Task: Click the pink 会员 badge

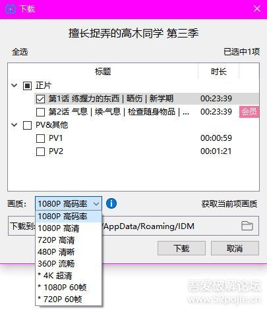Action: (x=249, y=112)
